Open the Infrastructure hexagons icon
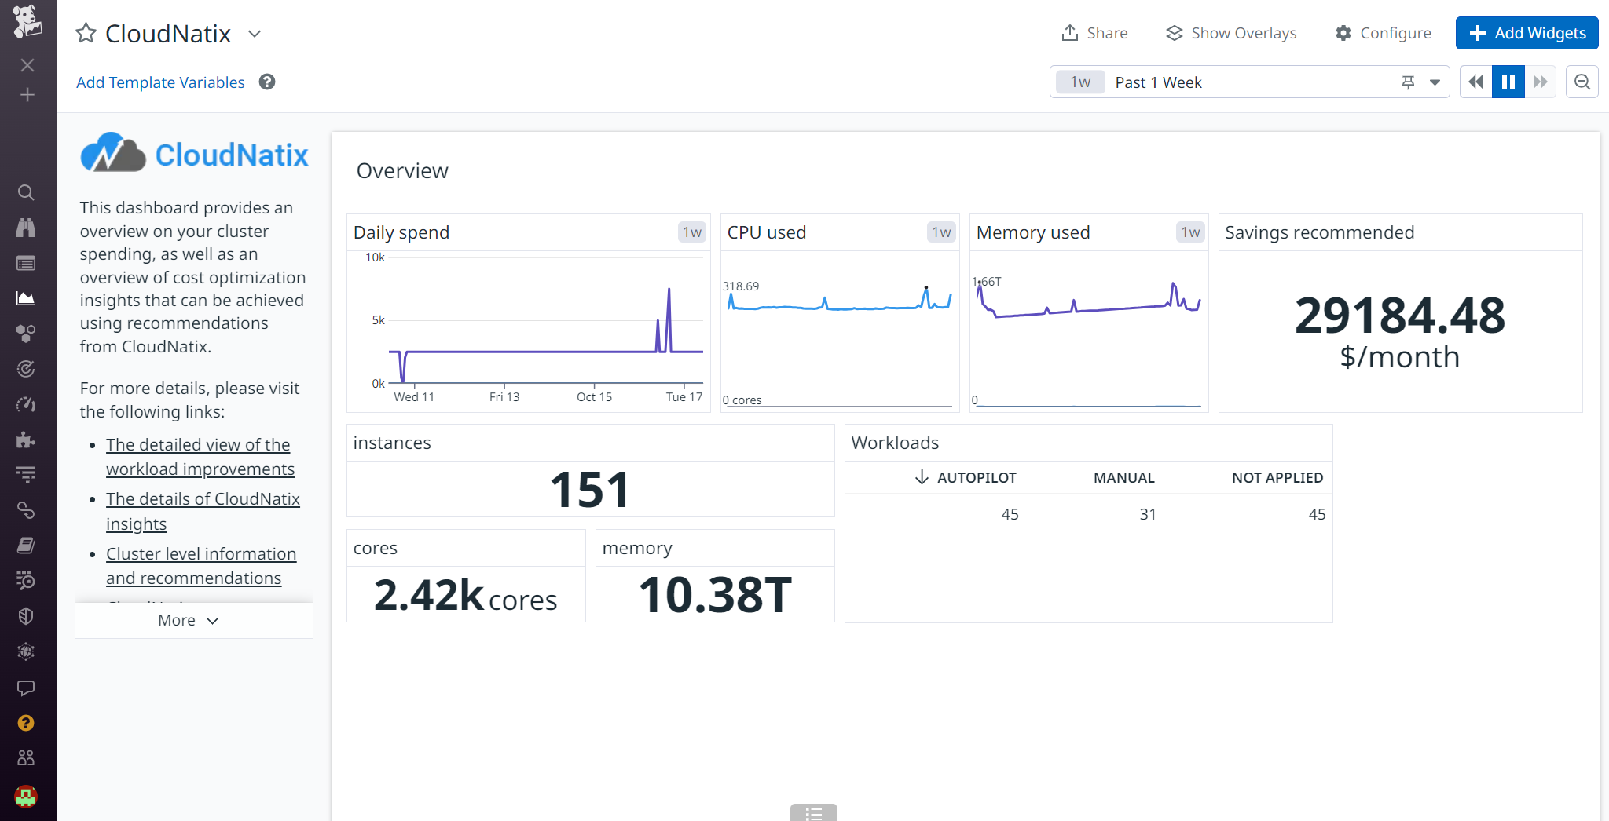Screen dimensions: 1609x821 (x=27, y=333)
